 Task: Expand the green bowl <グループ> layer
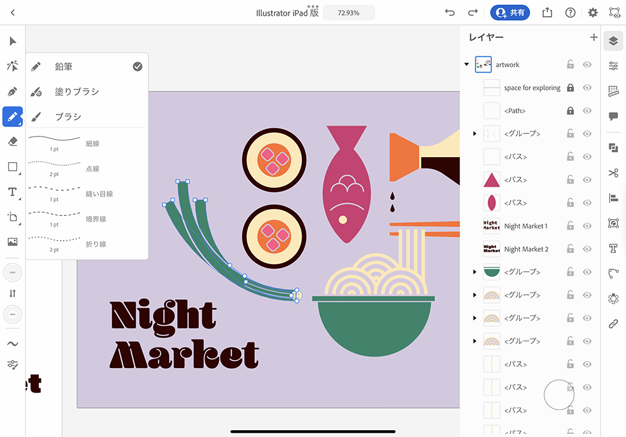coord(475,272)
